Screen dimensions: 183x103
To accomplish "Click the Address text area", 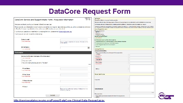I will pos(142,69).
